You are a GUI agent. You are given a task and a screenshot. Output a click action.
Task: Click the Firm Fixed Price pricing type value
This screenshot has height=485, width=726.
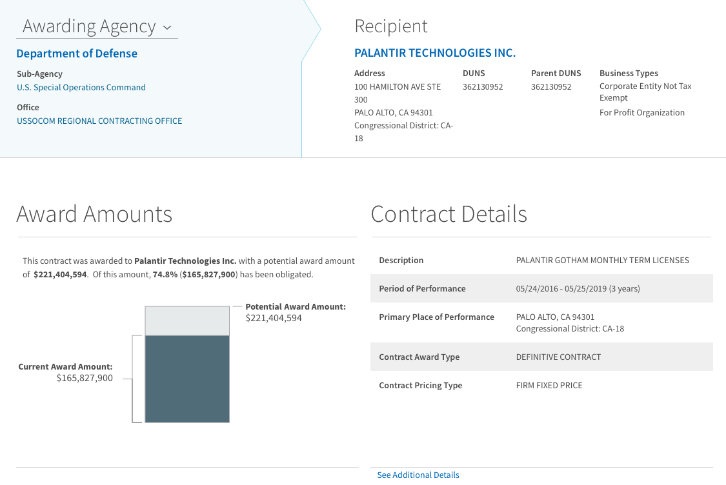[549, 385]
